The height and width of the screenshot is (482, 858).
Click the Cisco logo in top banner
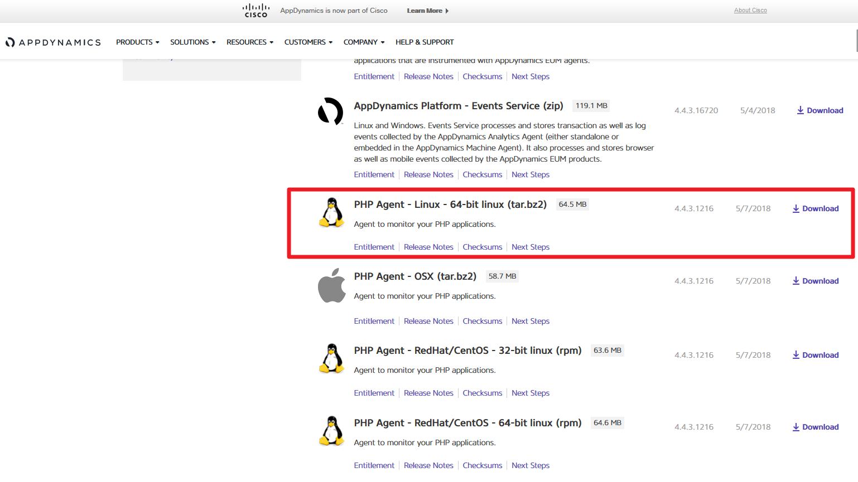click(256, 11)
